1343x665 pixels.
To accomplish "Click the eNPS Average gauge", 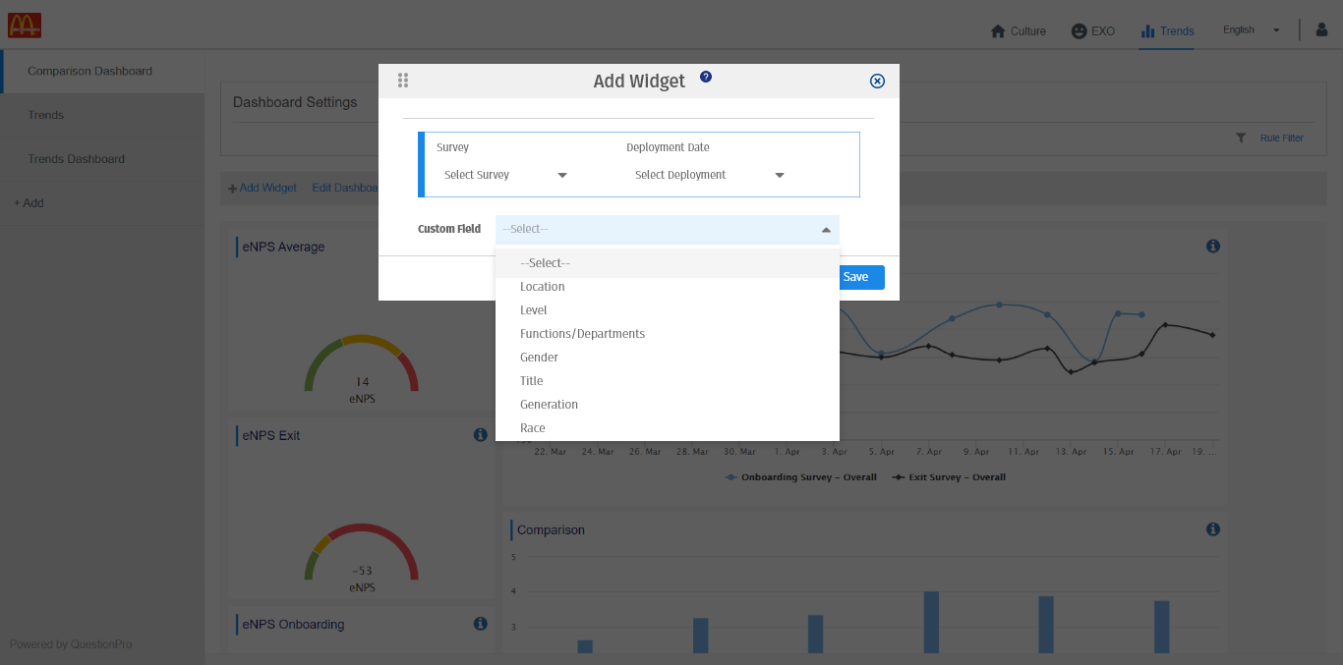I will tap(362, 365).
